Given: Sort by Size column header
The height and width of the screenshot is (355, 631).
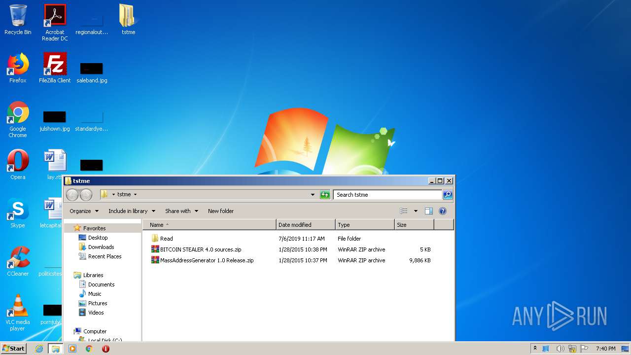Looking at the screenshot, I should click(414, 225).
